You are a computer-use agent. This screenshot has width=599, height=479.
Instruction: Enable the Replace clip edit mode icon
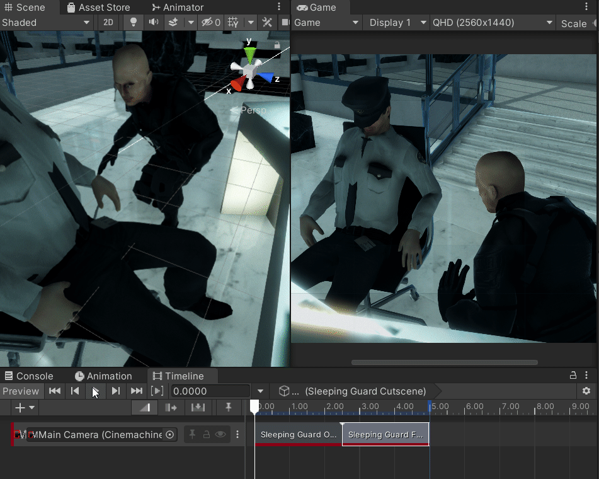[198, 408]
